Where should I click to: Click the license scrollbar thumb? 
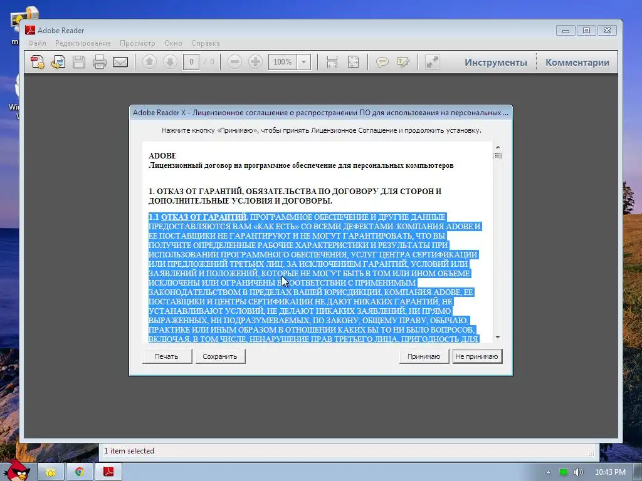click(498, 155)
